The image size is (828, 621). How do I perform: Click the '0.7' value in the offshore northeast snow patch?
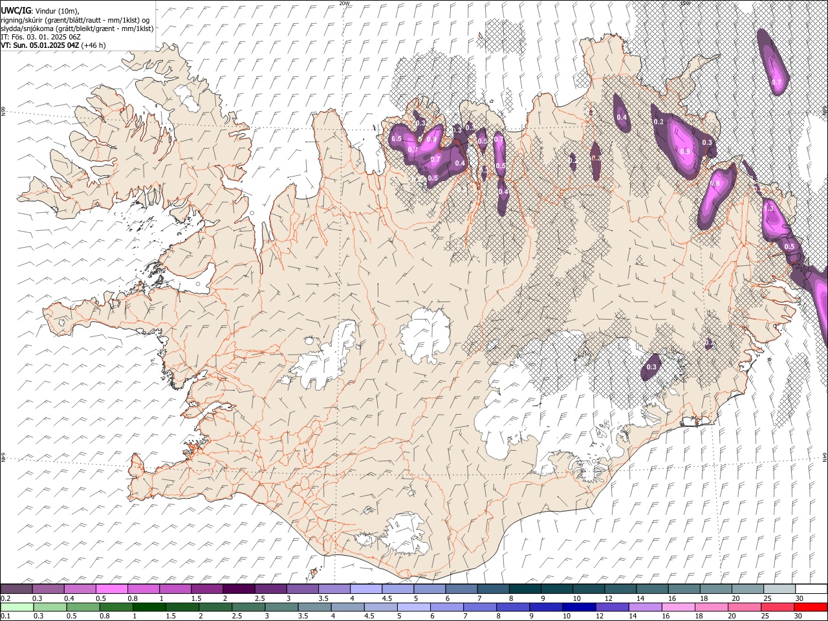(x=777, y=82)
